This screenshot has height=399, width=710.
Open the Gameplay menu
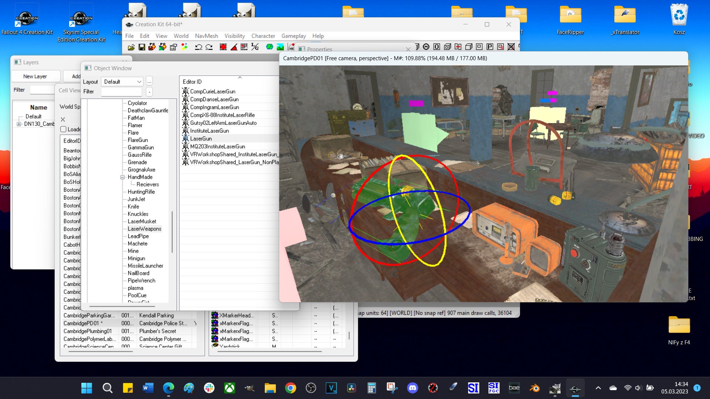pyautogui.click(x=293, y=36)
